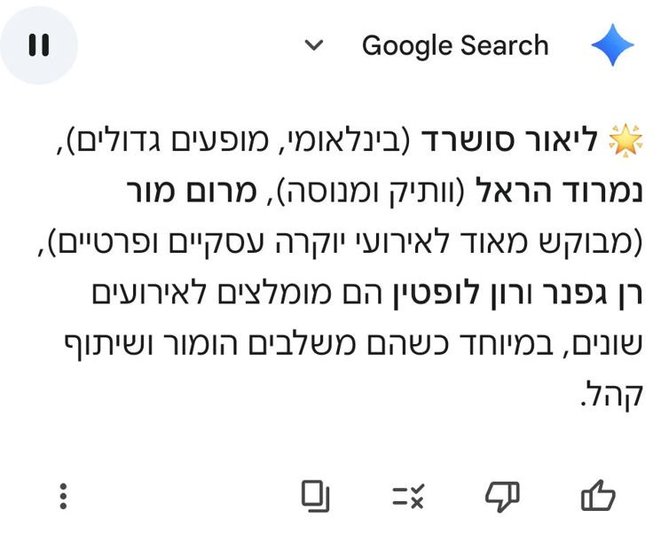Give the response a thumbs down

501,496
